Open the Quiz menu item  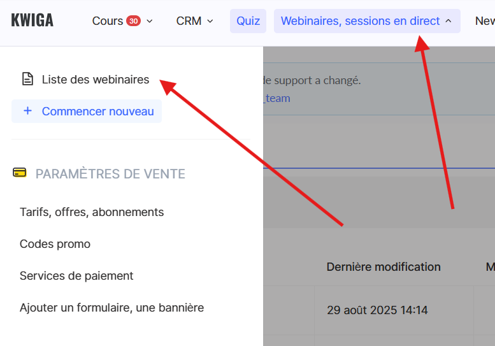248,21
